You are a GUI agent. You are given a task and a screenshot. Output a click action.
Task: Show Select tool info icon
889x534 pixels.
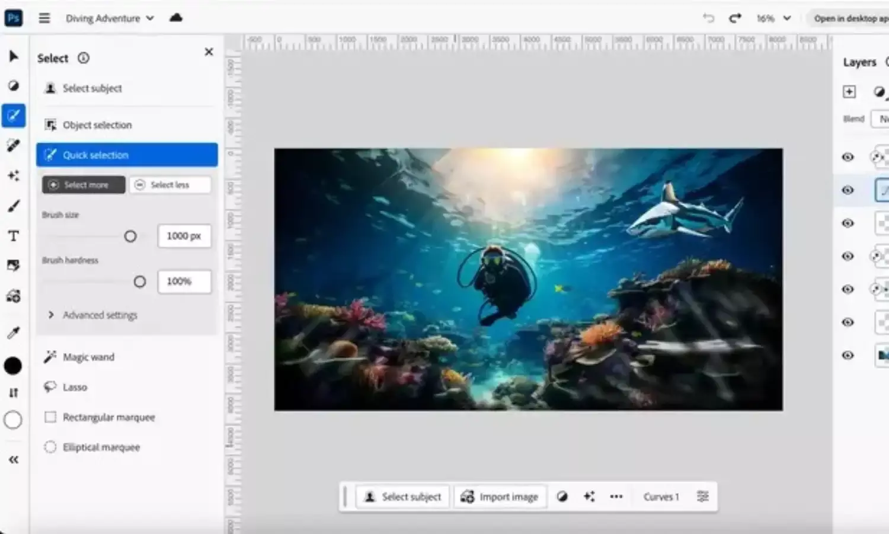(84, 58)
